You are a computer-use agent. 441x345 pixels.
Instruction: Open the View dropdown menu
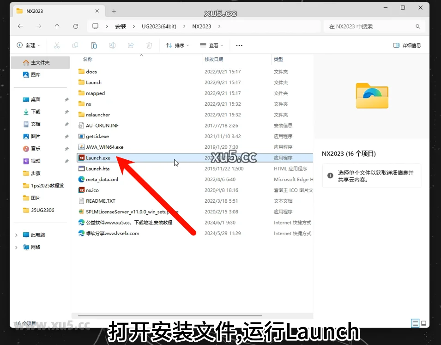pyautogui.click(x=211, y=45)
